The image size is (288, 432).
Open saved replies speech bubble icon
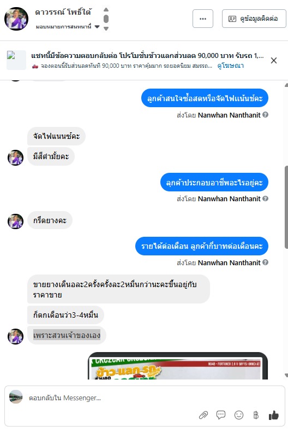tap(221, 415)
